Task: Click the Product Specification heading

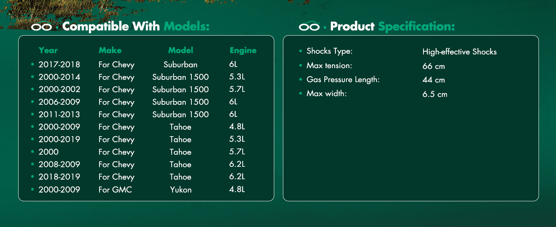Action: tap(393, 26)
